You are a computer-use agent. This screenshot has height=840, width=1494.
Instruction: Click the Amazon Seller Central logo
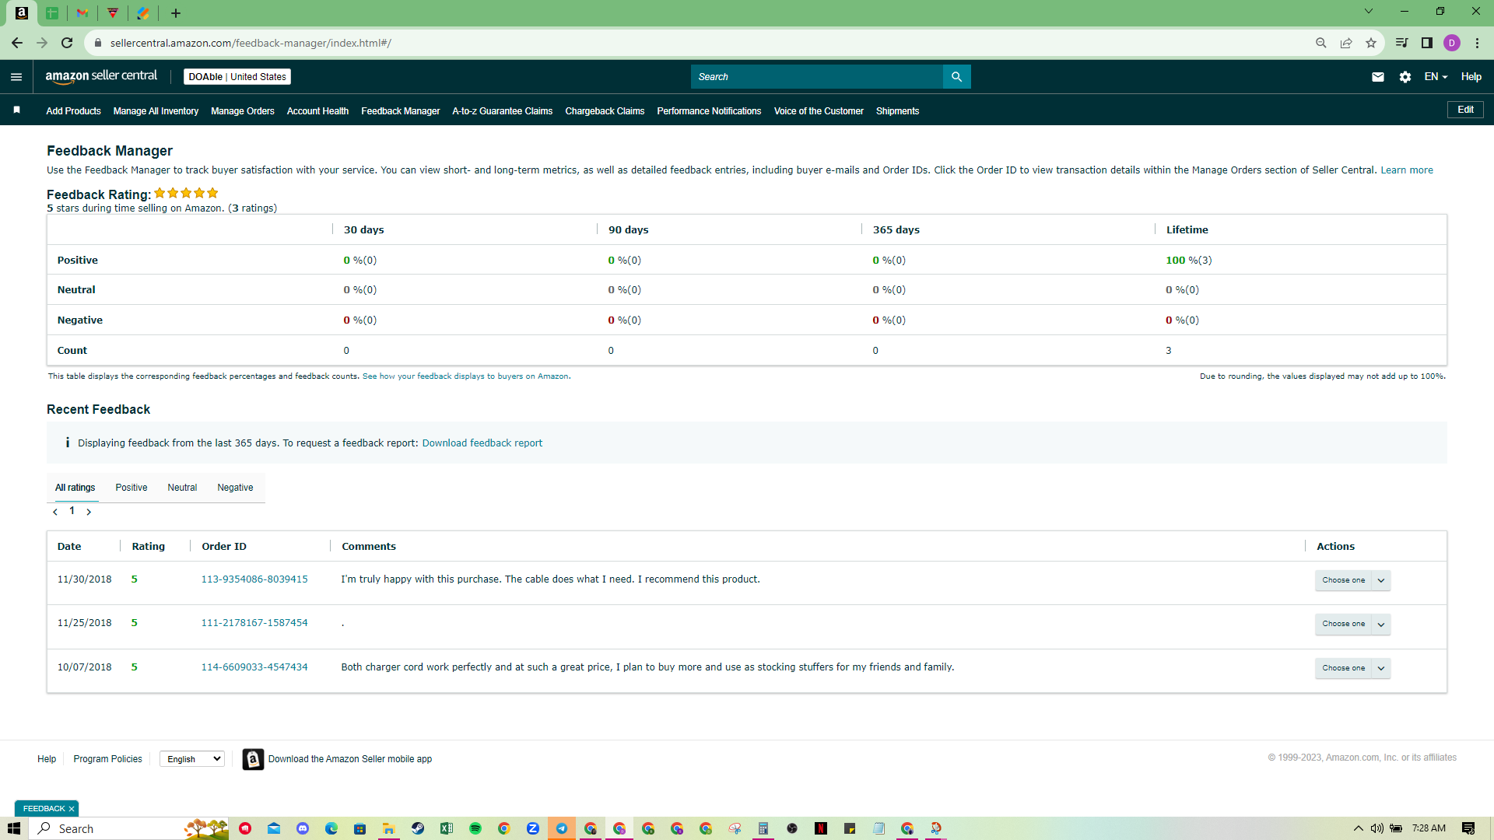(x=101, y=76)
